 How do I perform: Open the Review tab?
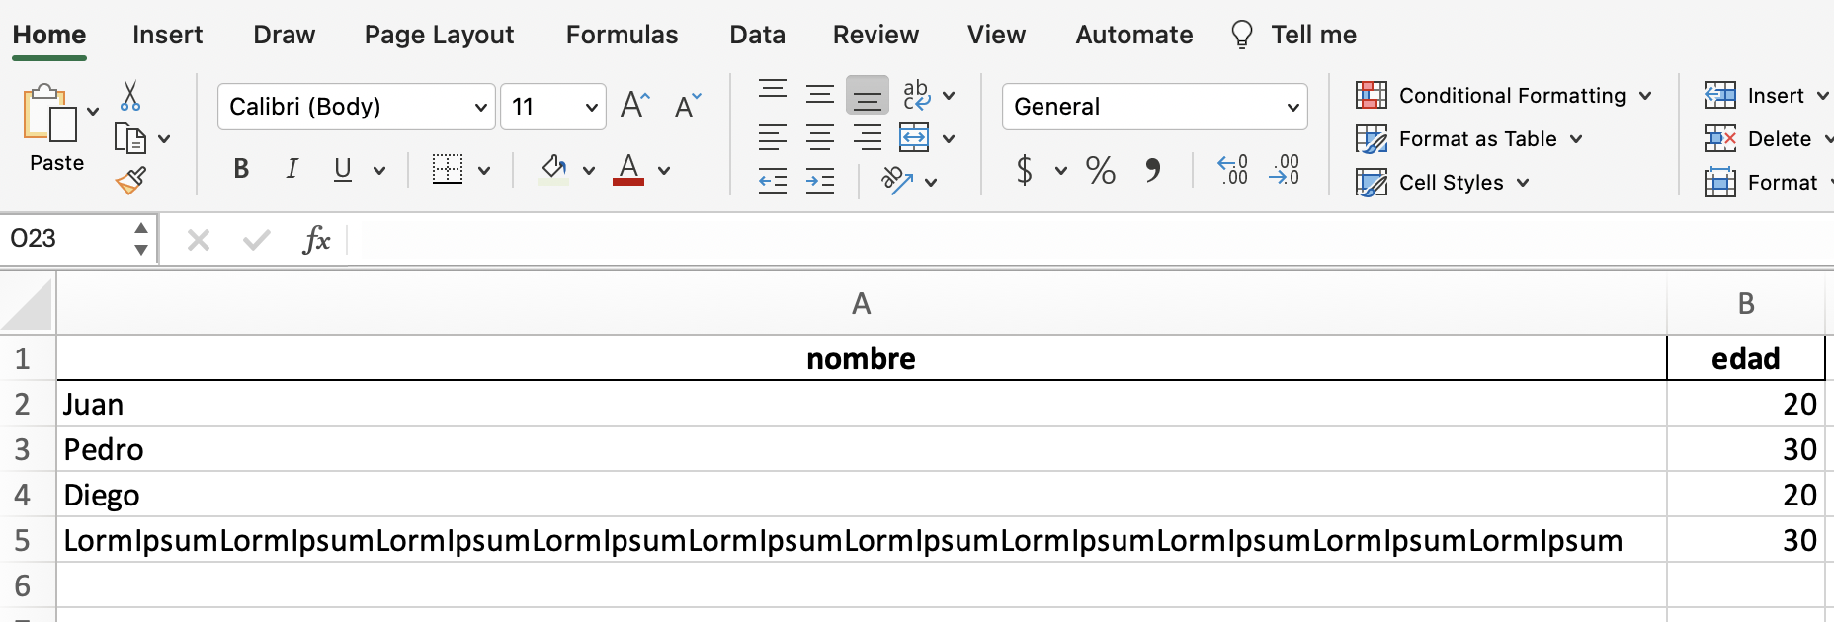(876, 35)
